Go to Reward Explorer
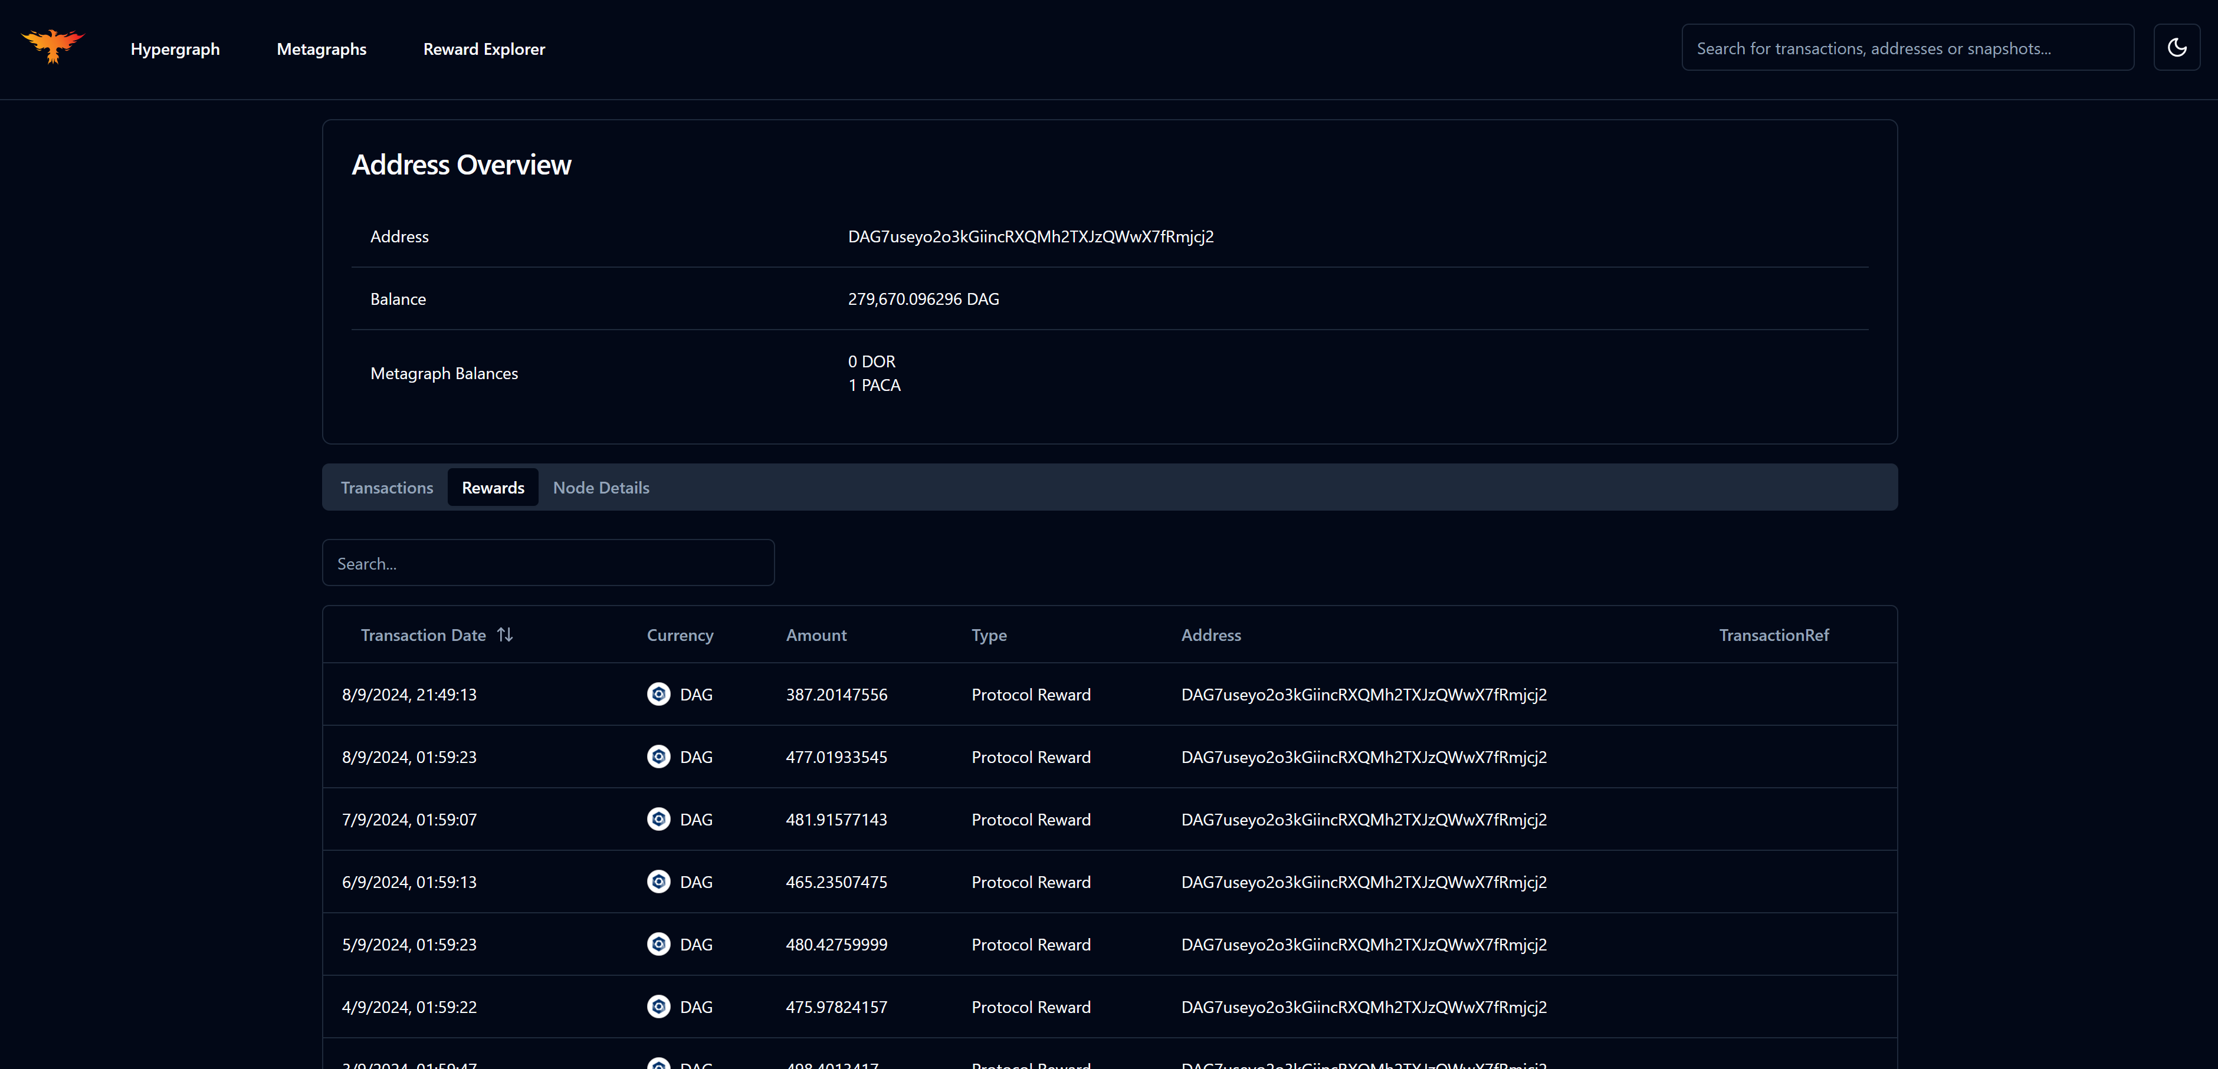 484,49
